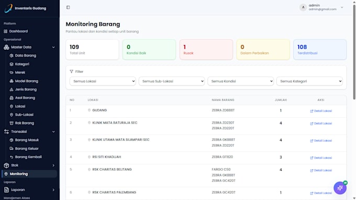Open Kategori menu item label
This screenshot has width=356, height=200.
(22, 64)
